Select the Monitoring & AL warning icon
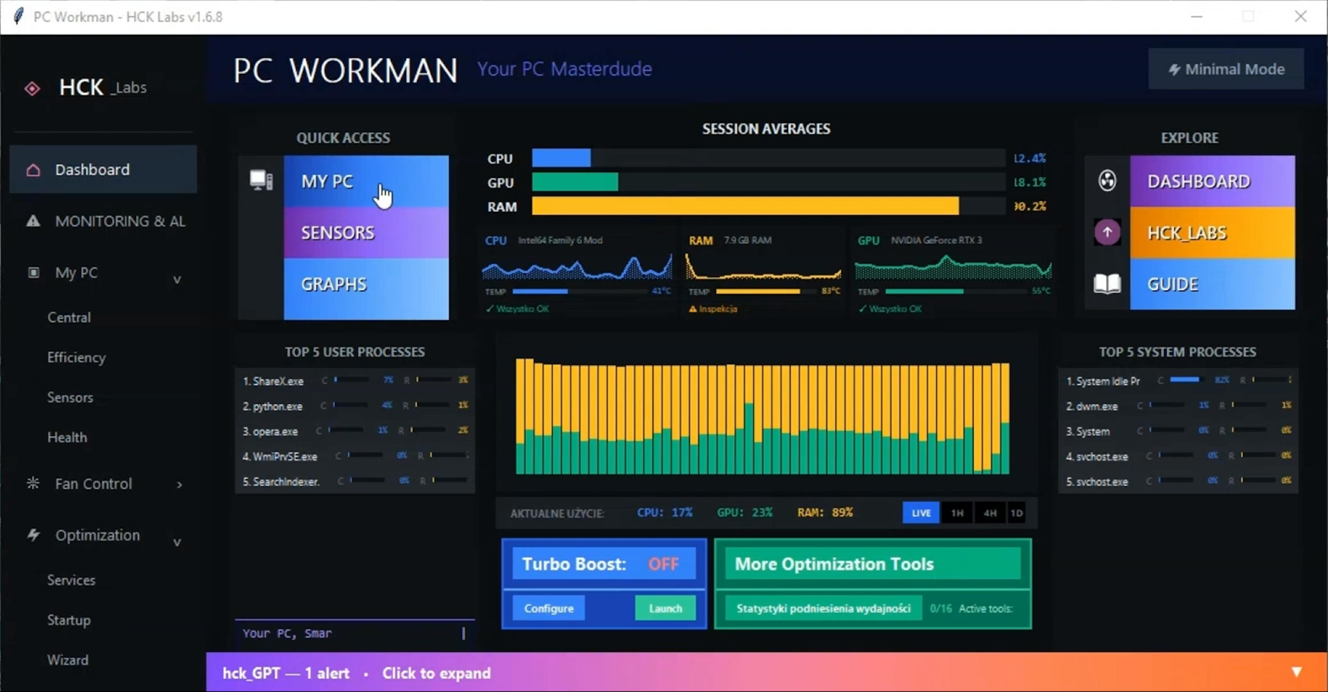 [x=33, y=221]
